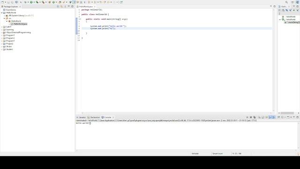Click the External Tools run icon
Viewport: 300px width, 169px height.
coord(43,2)
